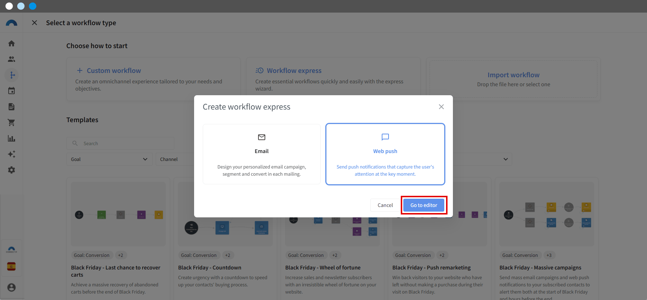The height and width of the screenshot is (300, 647).
Task: Open the user account avatar icon
Action: click(x=12, y=287)
